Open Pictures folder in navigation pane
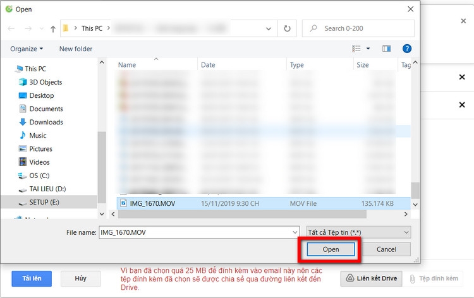Image resolution: width=474 pixels, height=298 pixels. [x=40, y=149]
